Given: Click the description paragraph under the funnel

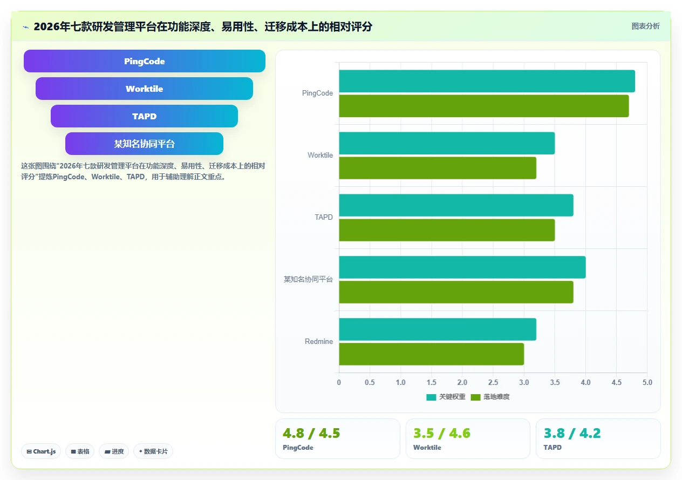Looking at the screenshot, I should coord(143,171).
